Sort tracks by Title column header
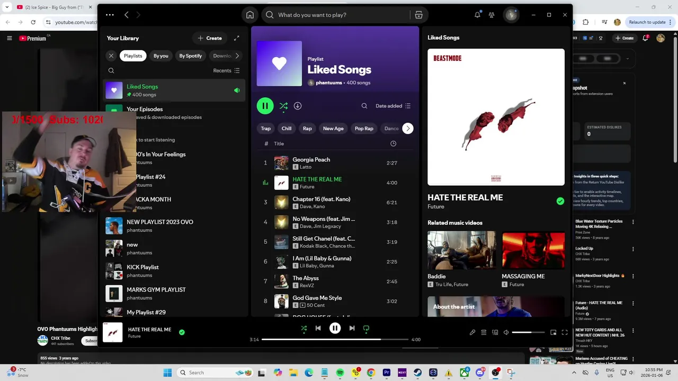The image size is (678, 381). coord(279,143)
